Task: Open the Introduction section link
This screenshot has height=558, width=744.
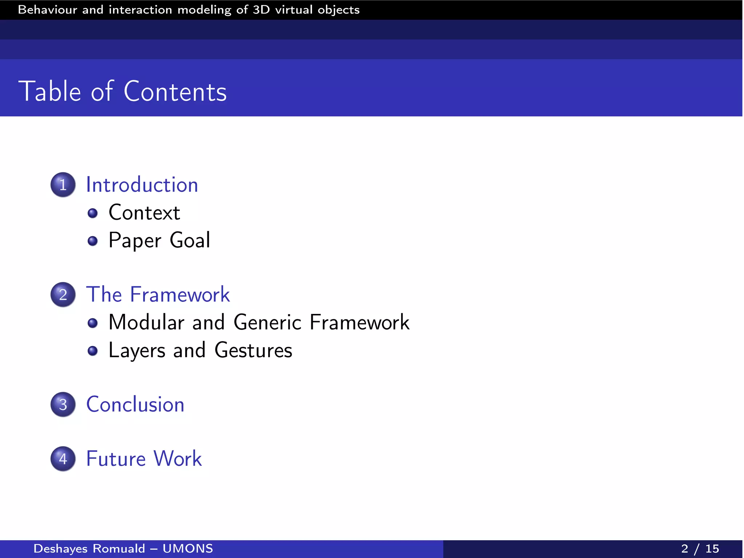Action: 142,185
